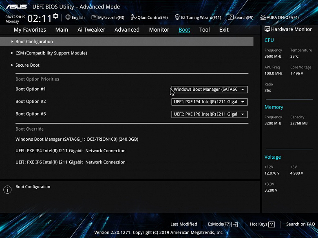Open the Tool tab

tap(204, 30)
